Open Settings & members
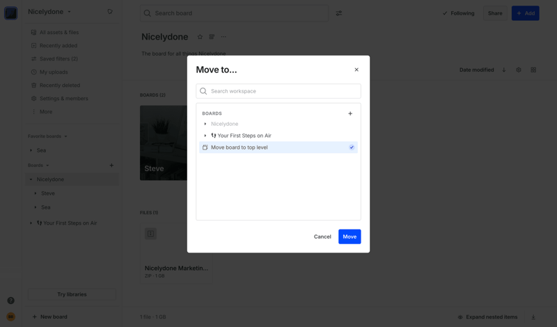This screenshot has height=327, width=557. tap(63, 98)
